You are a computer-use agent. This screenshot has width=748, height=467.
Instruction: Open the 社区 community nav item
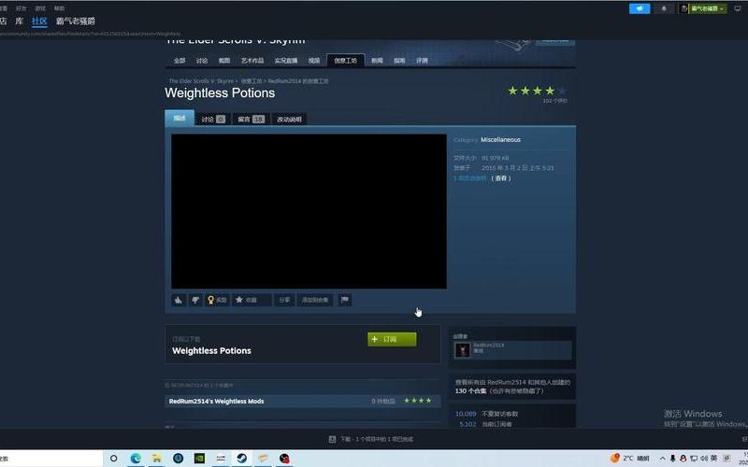coord(39,21)
